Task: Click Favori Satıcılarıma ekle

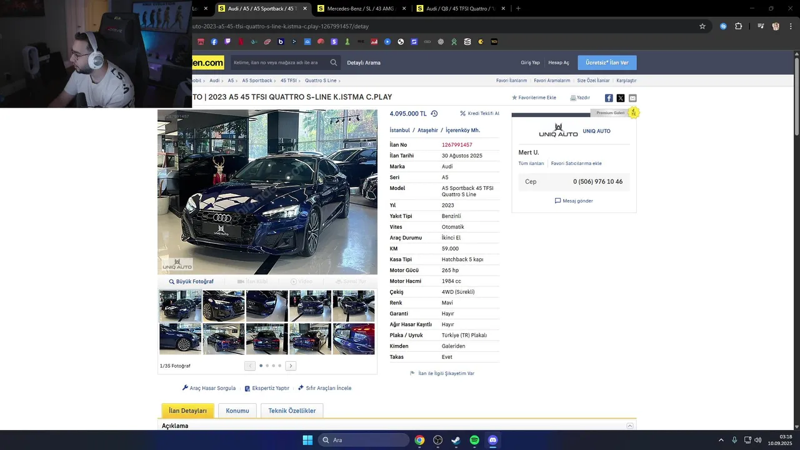Action: (x=576, y=163)
